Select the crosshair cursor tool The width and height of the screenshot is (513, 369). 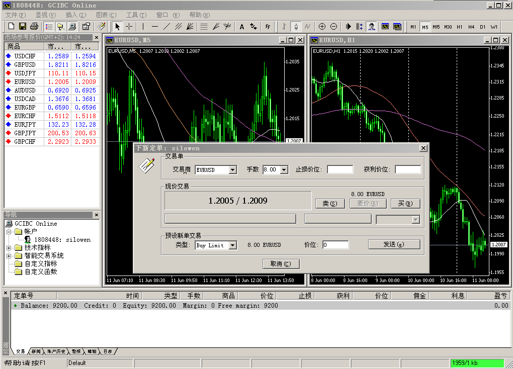(129, 26)
